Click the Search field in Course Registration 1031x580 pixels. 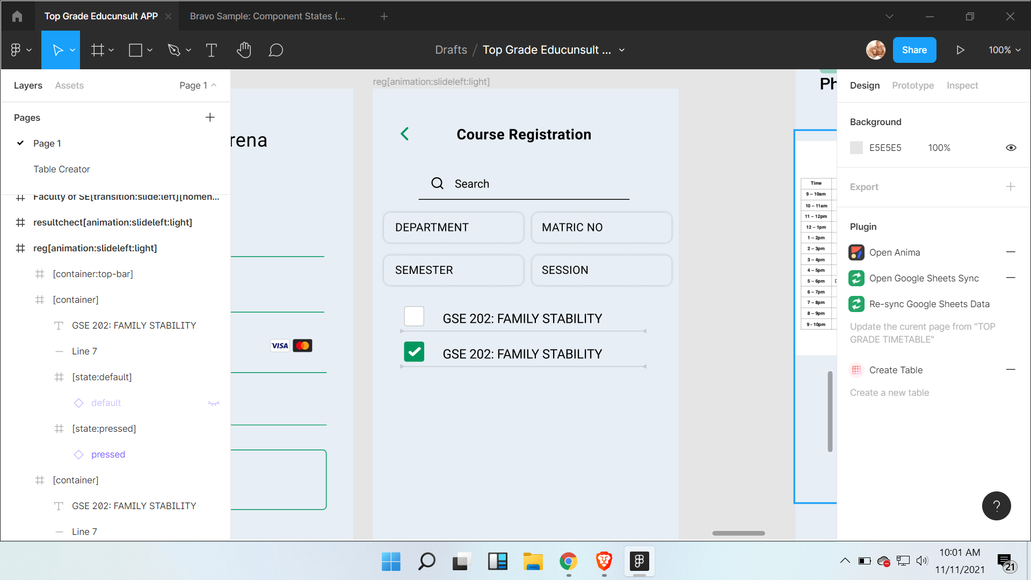point(524,184)
